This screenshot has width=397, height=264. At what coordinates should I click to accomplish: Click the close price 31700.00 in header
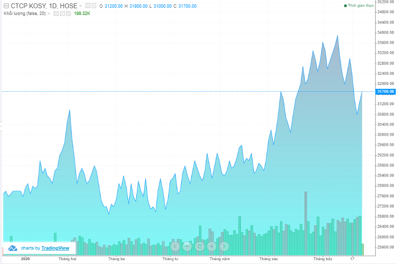coord(187,6)
